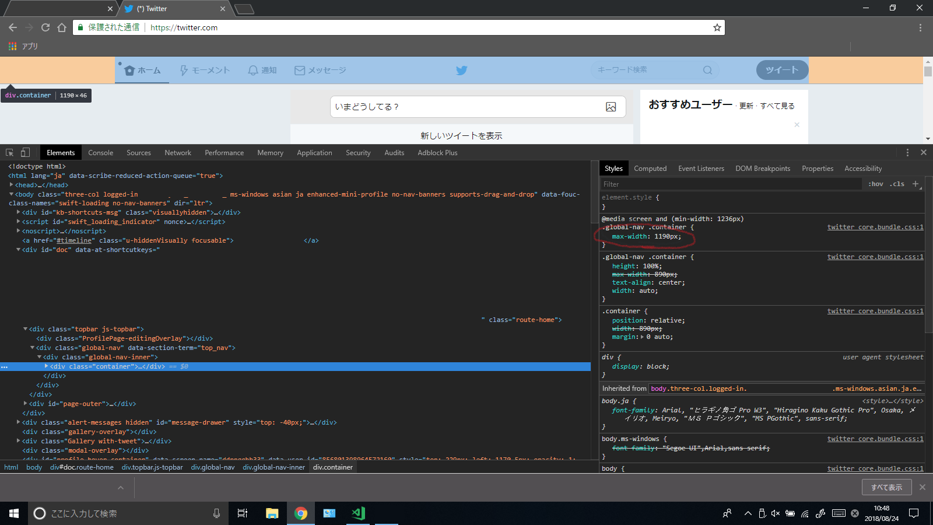Click the image attachment icon in tweet box
Screen dimensions: 933x525
[x=611, y=107]
